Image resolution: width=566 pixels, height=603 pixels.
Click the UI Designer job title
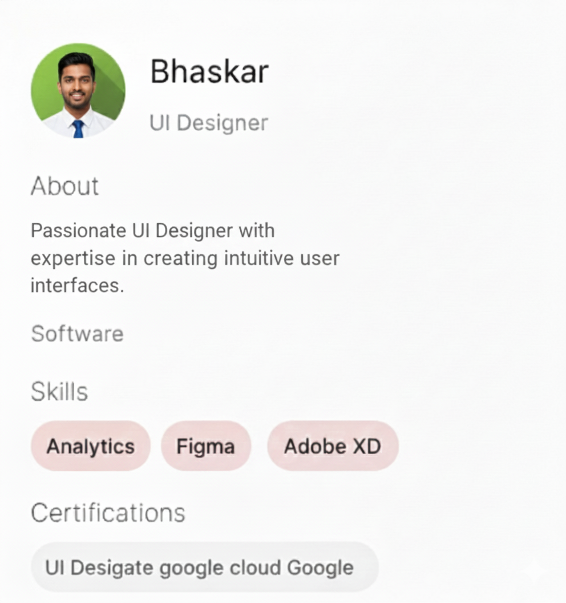208,123
